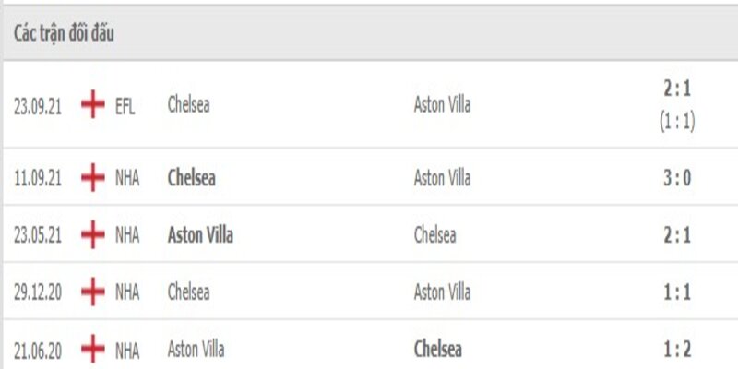Open the EFL competition label
This screenshot has height=369, width=738.
[x=125, y=105]
